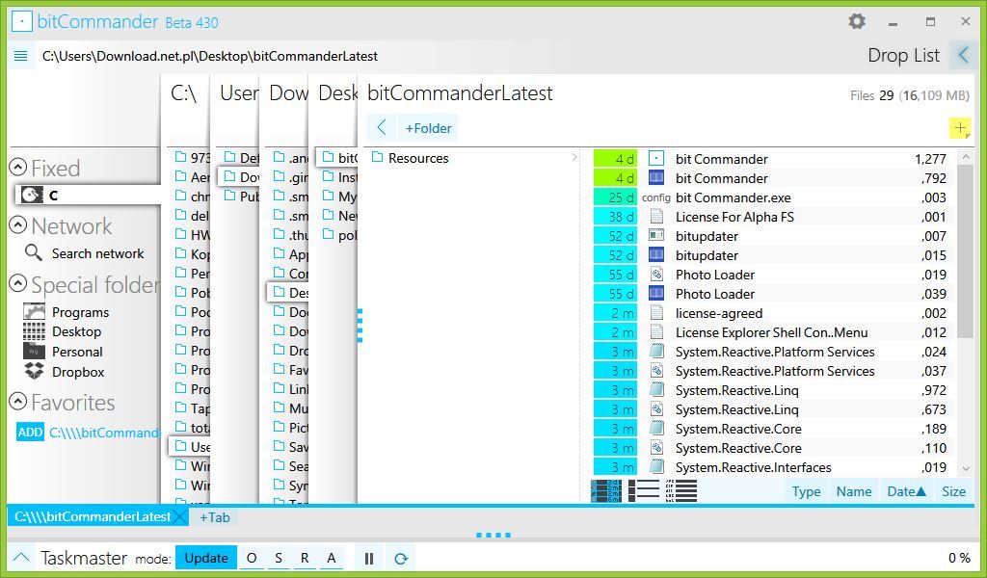The height and width of the screenshot is (578, 987).
Task: Go back with the left chevron beside +Folder
Action: (x=382, y=128)
